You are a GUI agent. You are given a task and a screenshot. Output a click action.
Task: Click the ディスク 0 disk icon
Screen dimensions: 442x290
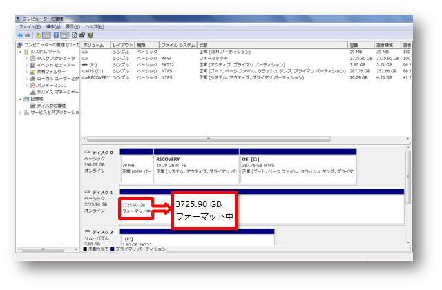(x=88, y=152)
